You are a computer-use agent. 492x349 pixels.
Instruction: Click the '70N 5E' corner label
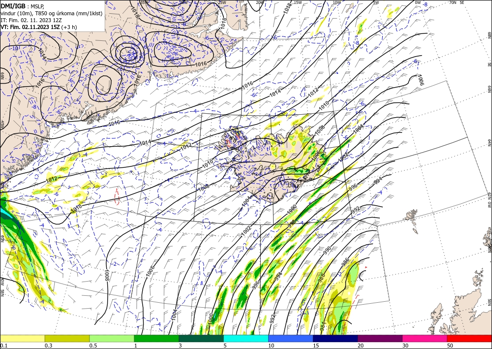coord(457,2)
